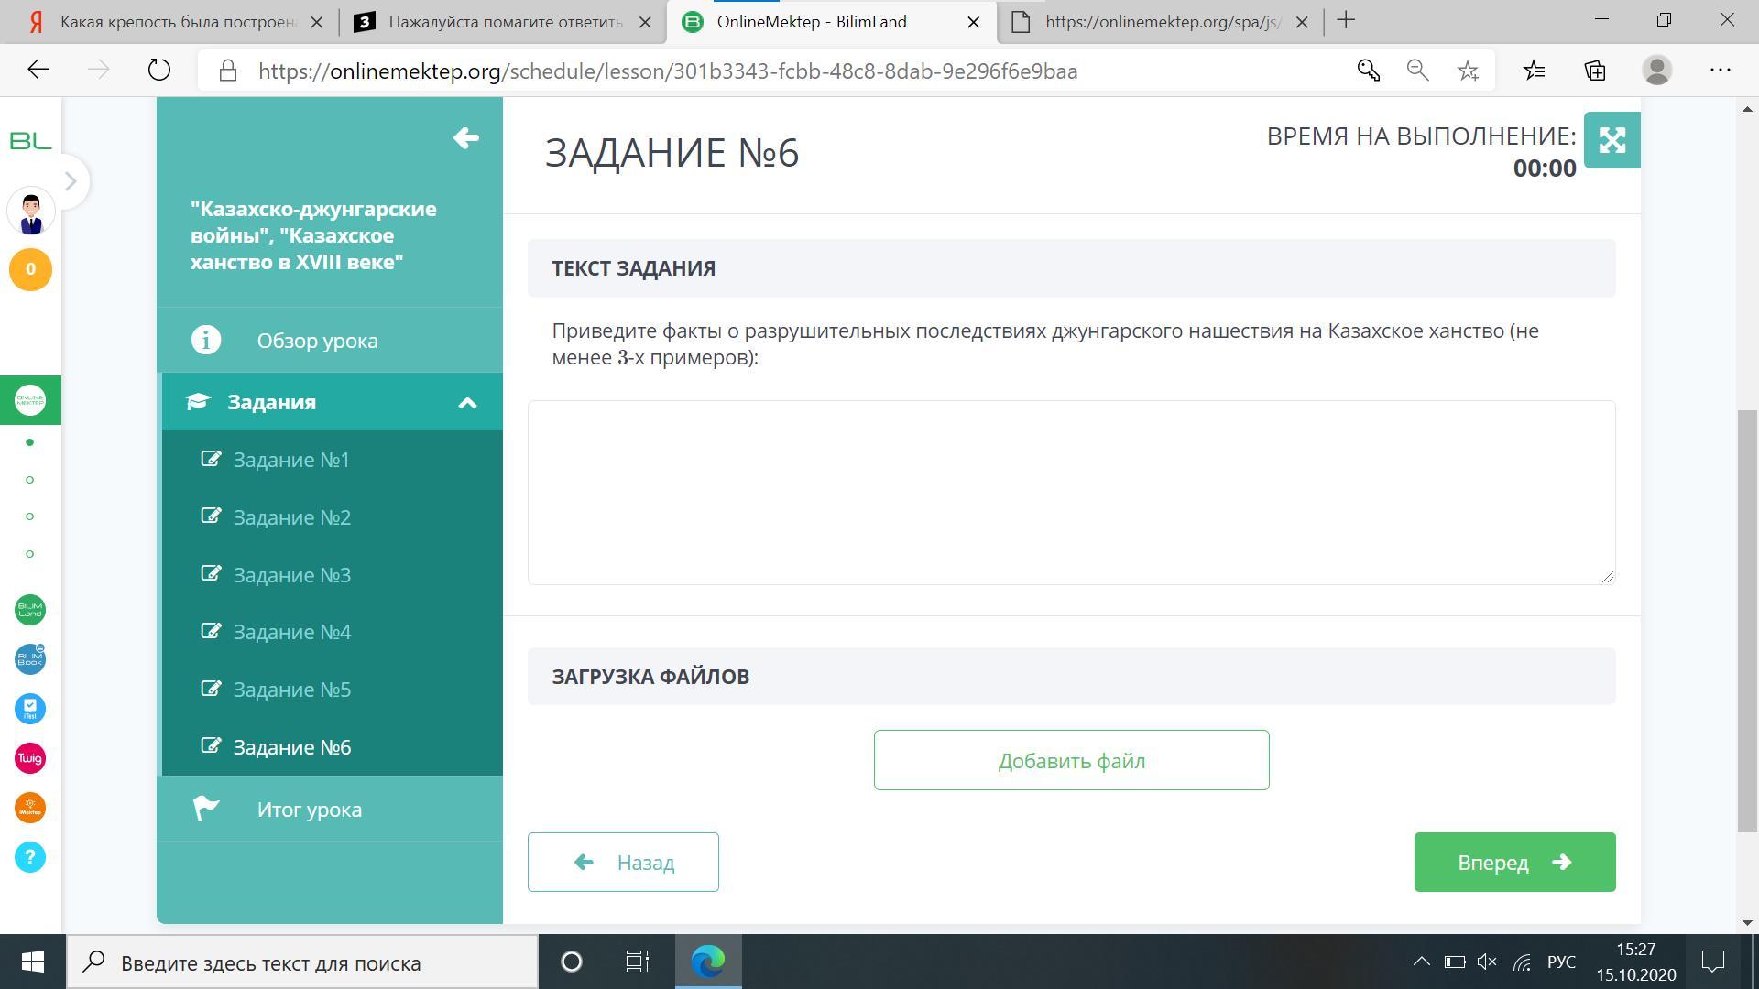Screen dimensions: 1759x989
Task: Collapse the Задания section chevron
Action: [x=467, y=403]
